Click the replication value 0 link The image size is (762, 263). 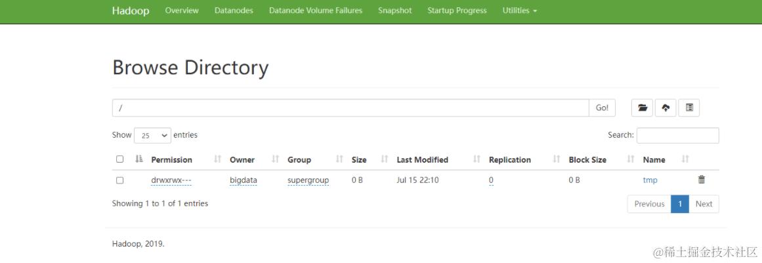[492, 180]
